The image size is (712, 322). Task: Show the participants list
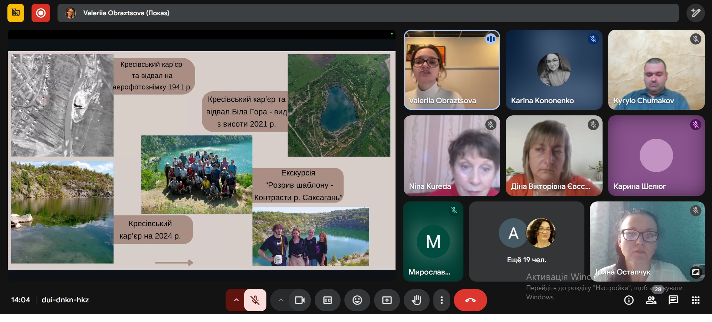pos(651,300)
